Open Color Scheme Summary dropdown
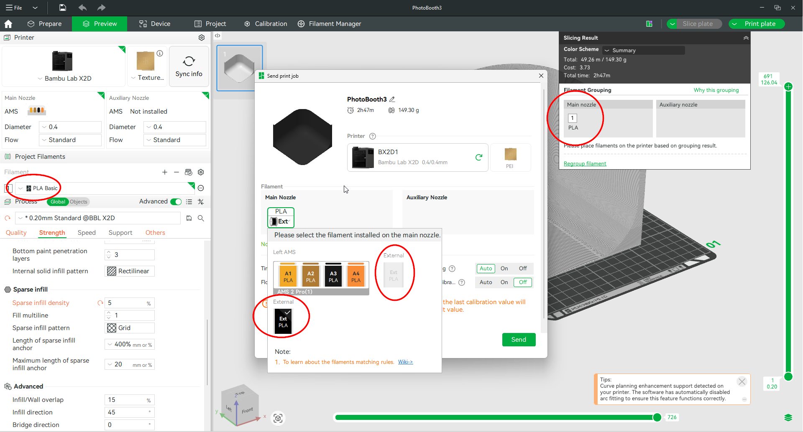803x432 pixels. click(x=644, y=50)
